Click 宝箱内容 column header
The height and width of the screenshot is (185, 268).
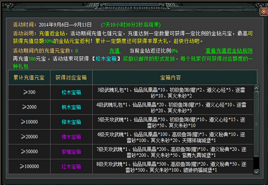[x=171, y=77]
